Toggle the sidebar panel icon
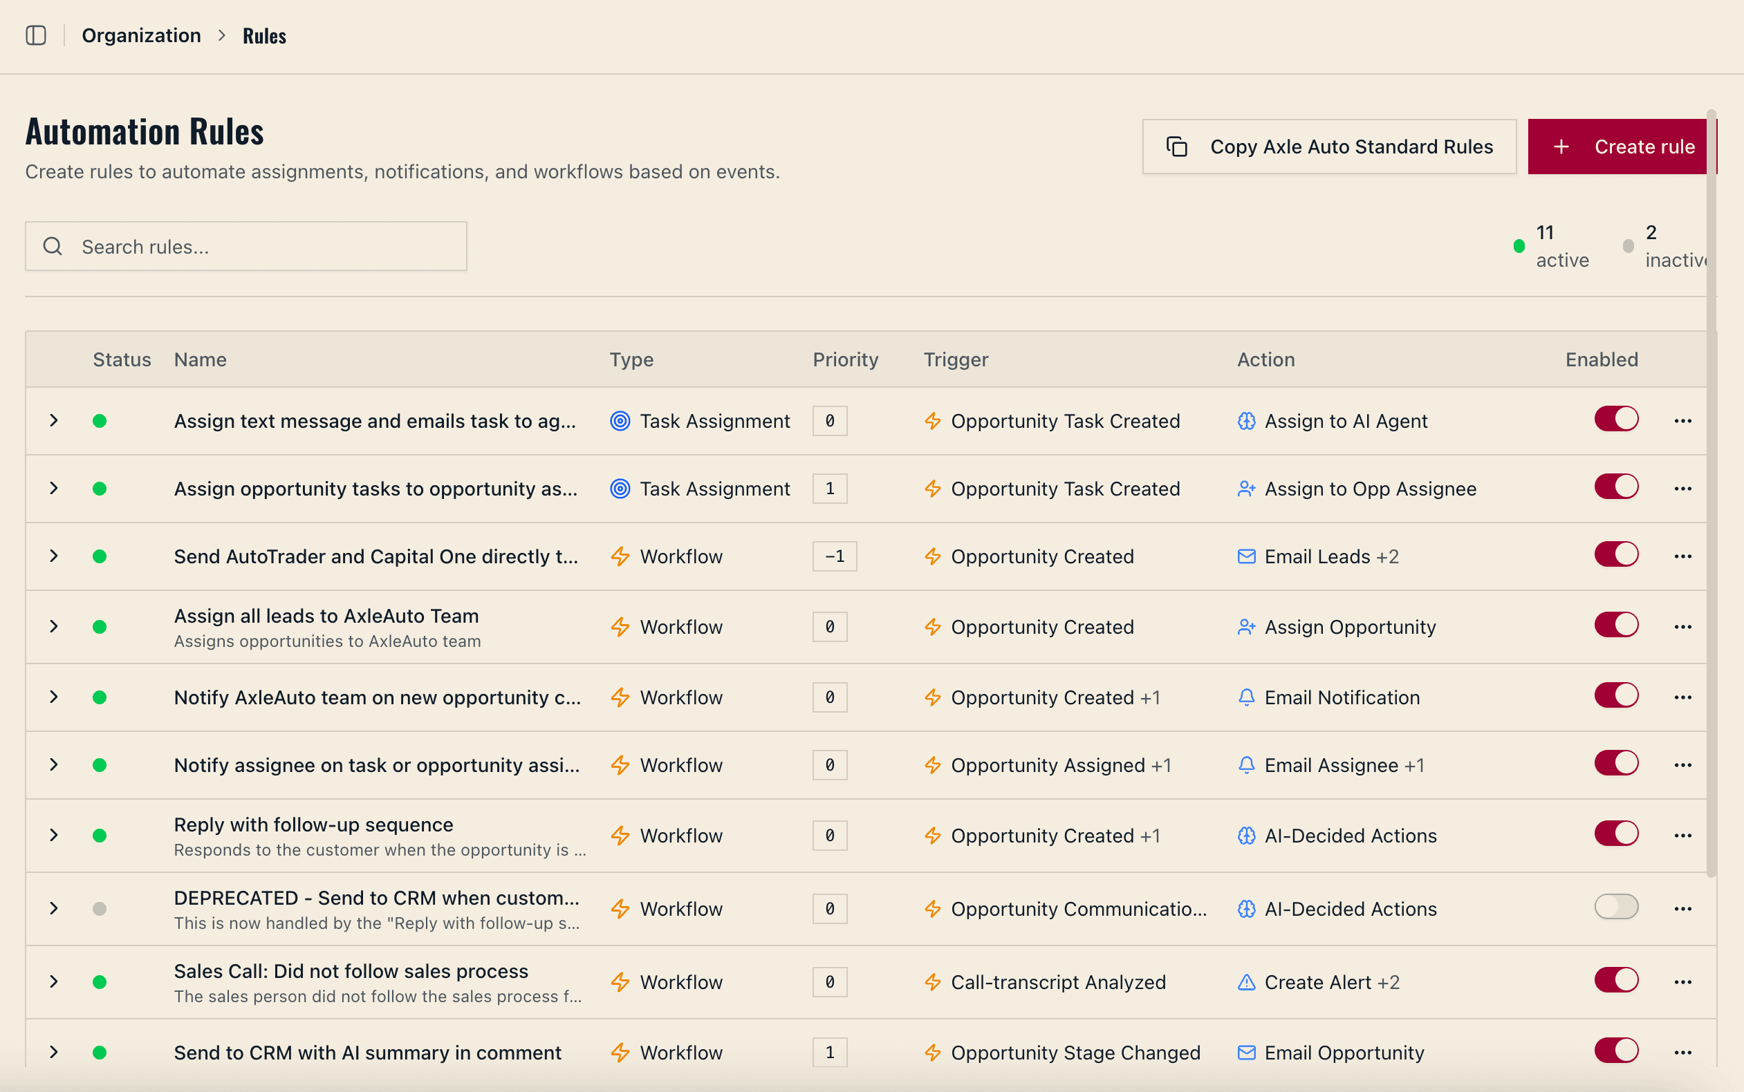The width and height of the screenshot is (1744, 1092). point(36,35)
